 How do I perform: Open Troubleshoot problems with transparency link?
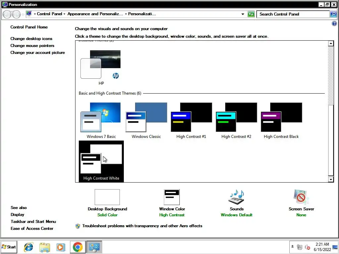[x=142, y=226]
